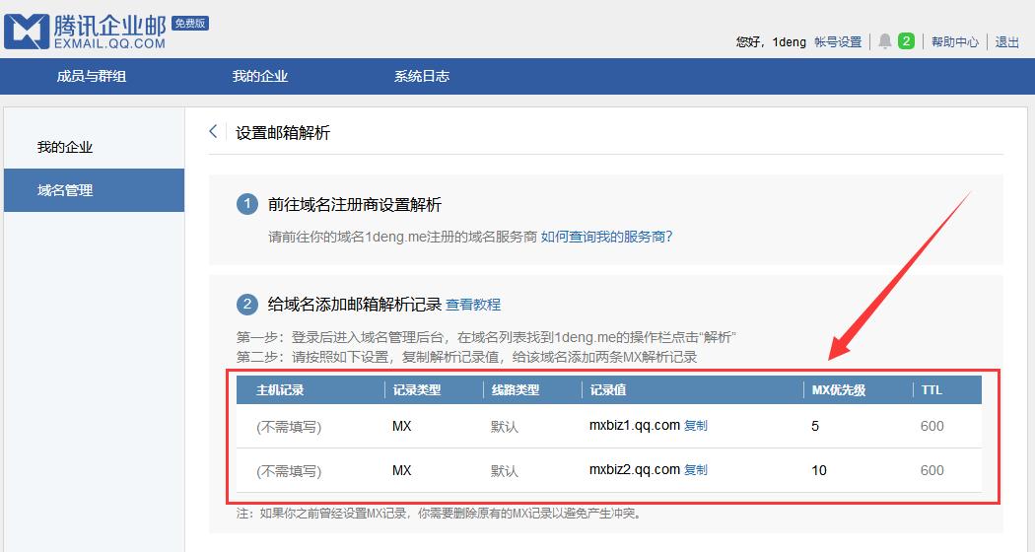Click the TTL value 600 in mxbiz1 row
The width and height of the screenshot is (1035, 552).
tap(932, 427)
